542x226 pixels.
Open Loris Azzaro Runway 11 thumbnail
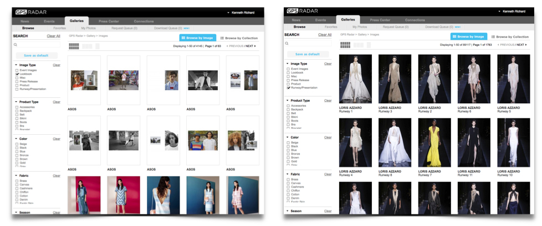(x=474, y=143)
